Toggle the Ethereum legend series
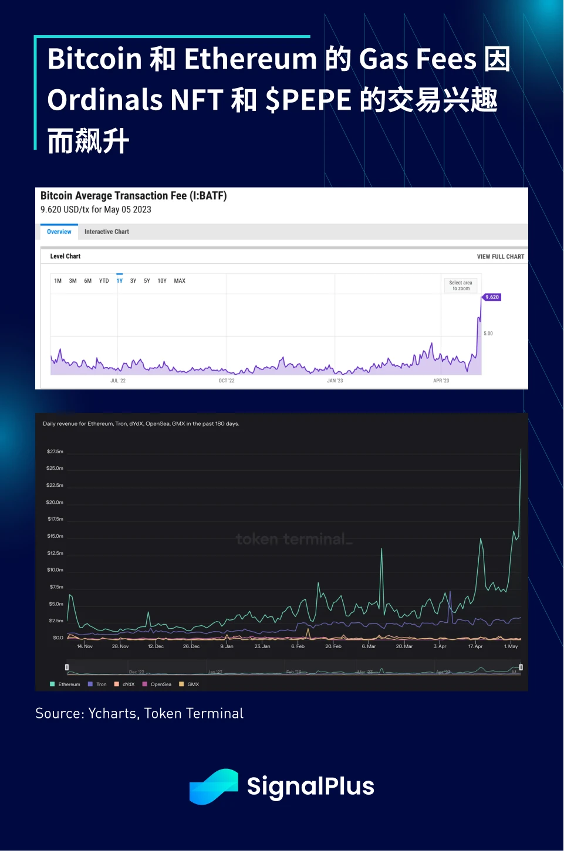Image resolution: width=564 pixels, height=851 pixels. click(65, 684)
